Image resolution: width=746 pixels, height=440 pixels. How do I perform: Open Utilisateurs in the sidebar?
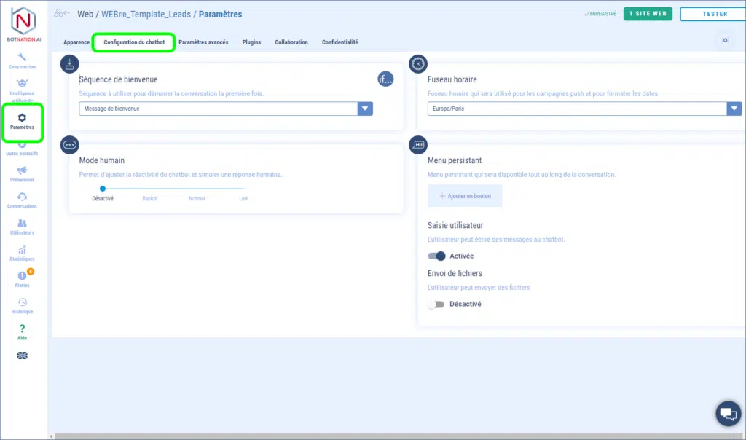22,227
